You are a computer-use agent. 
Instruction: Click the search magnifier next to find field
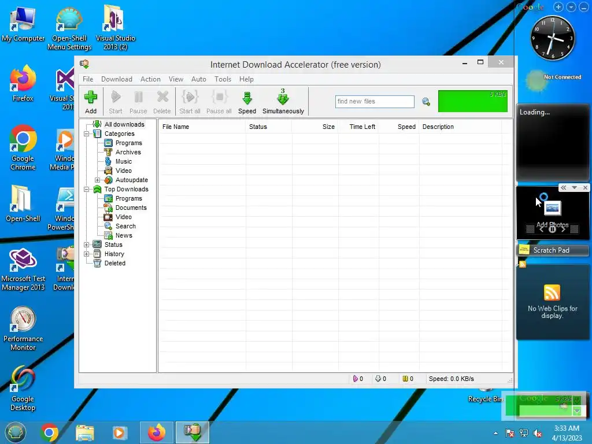pos(426,102)
